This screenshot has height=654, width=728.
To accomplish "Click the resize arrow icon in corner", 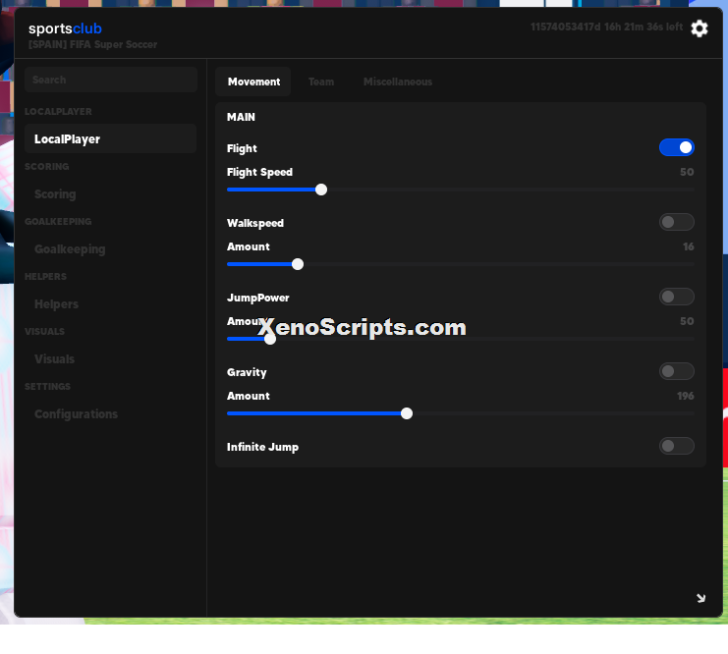I will click(x=701, y=598).
